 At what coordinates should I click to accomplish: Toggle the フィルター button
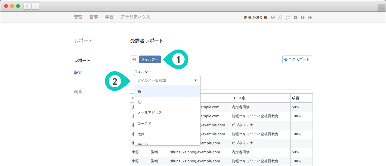tap(150, 59)
